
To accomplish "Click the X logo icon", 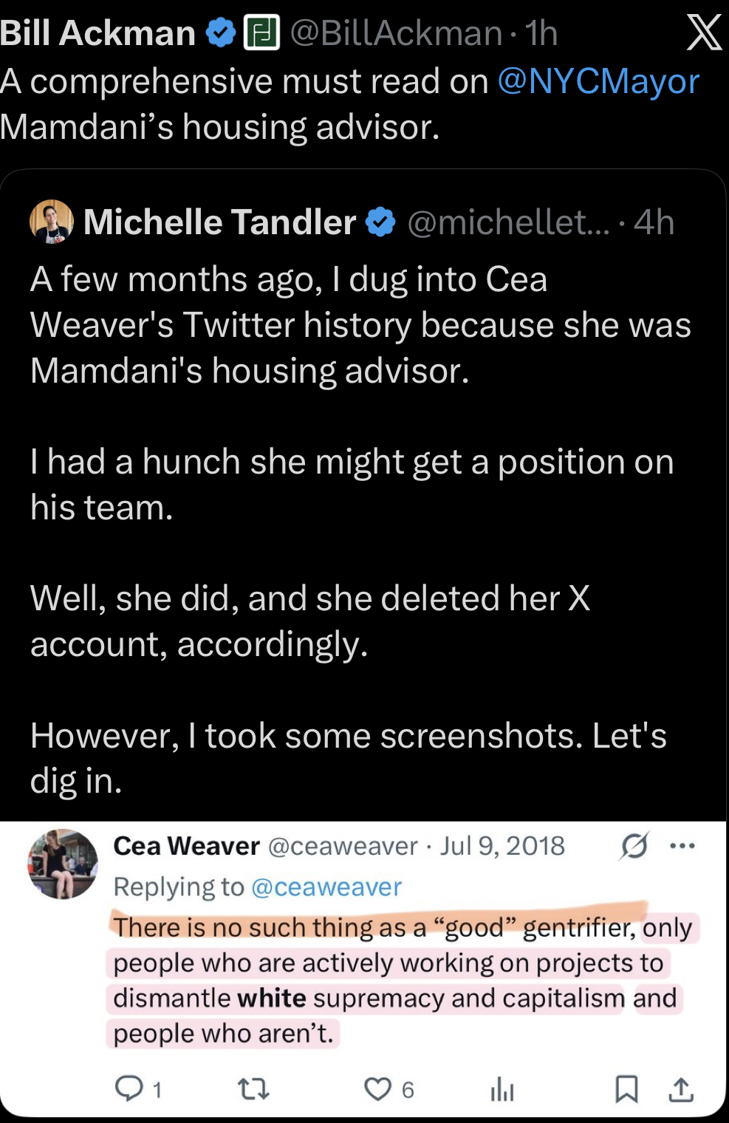I will tap(703, 33).
